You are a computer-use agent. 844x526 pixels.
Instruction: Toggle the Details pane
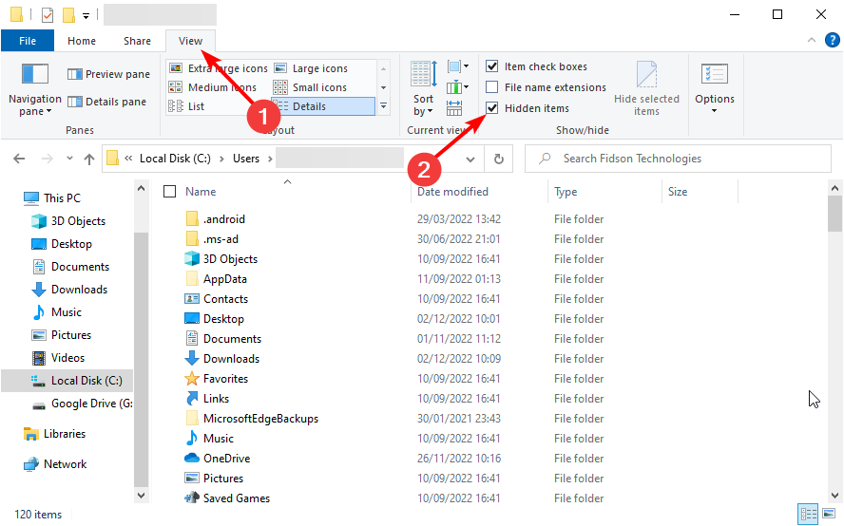pos(107,102)
